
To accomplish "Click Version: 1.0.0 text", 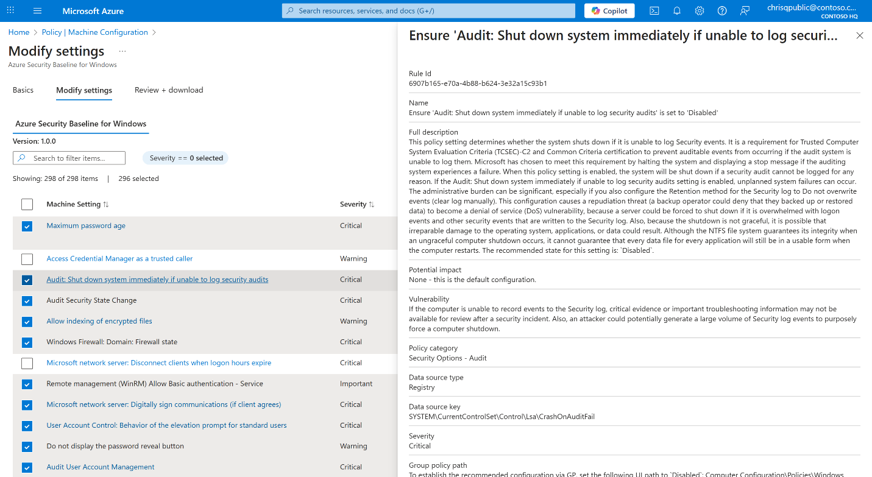I will pyautogui.click(x=34, y=141).
